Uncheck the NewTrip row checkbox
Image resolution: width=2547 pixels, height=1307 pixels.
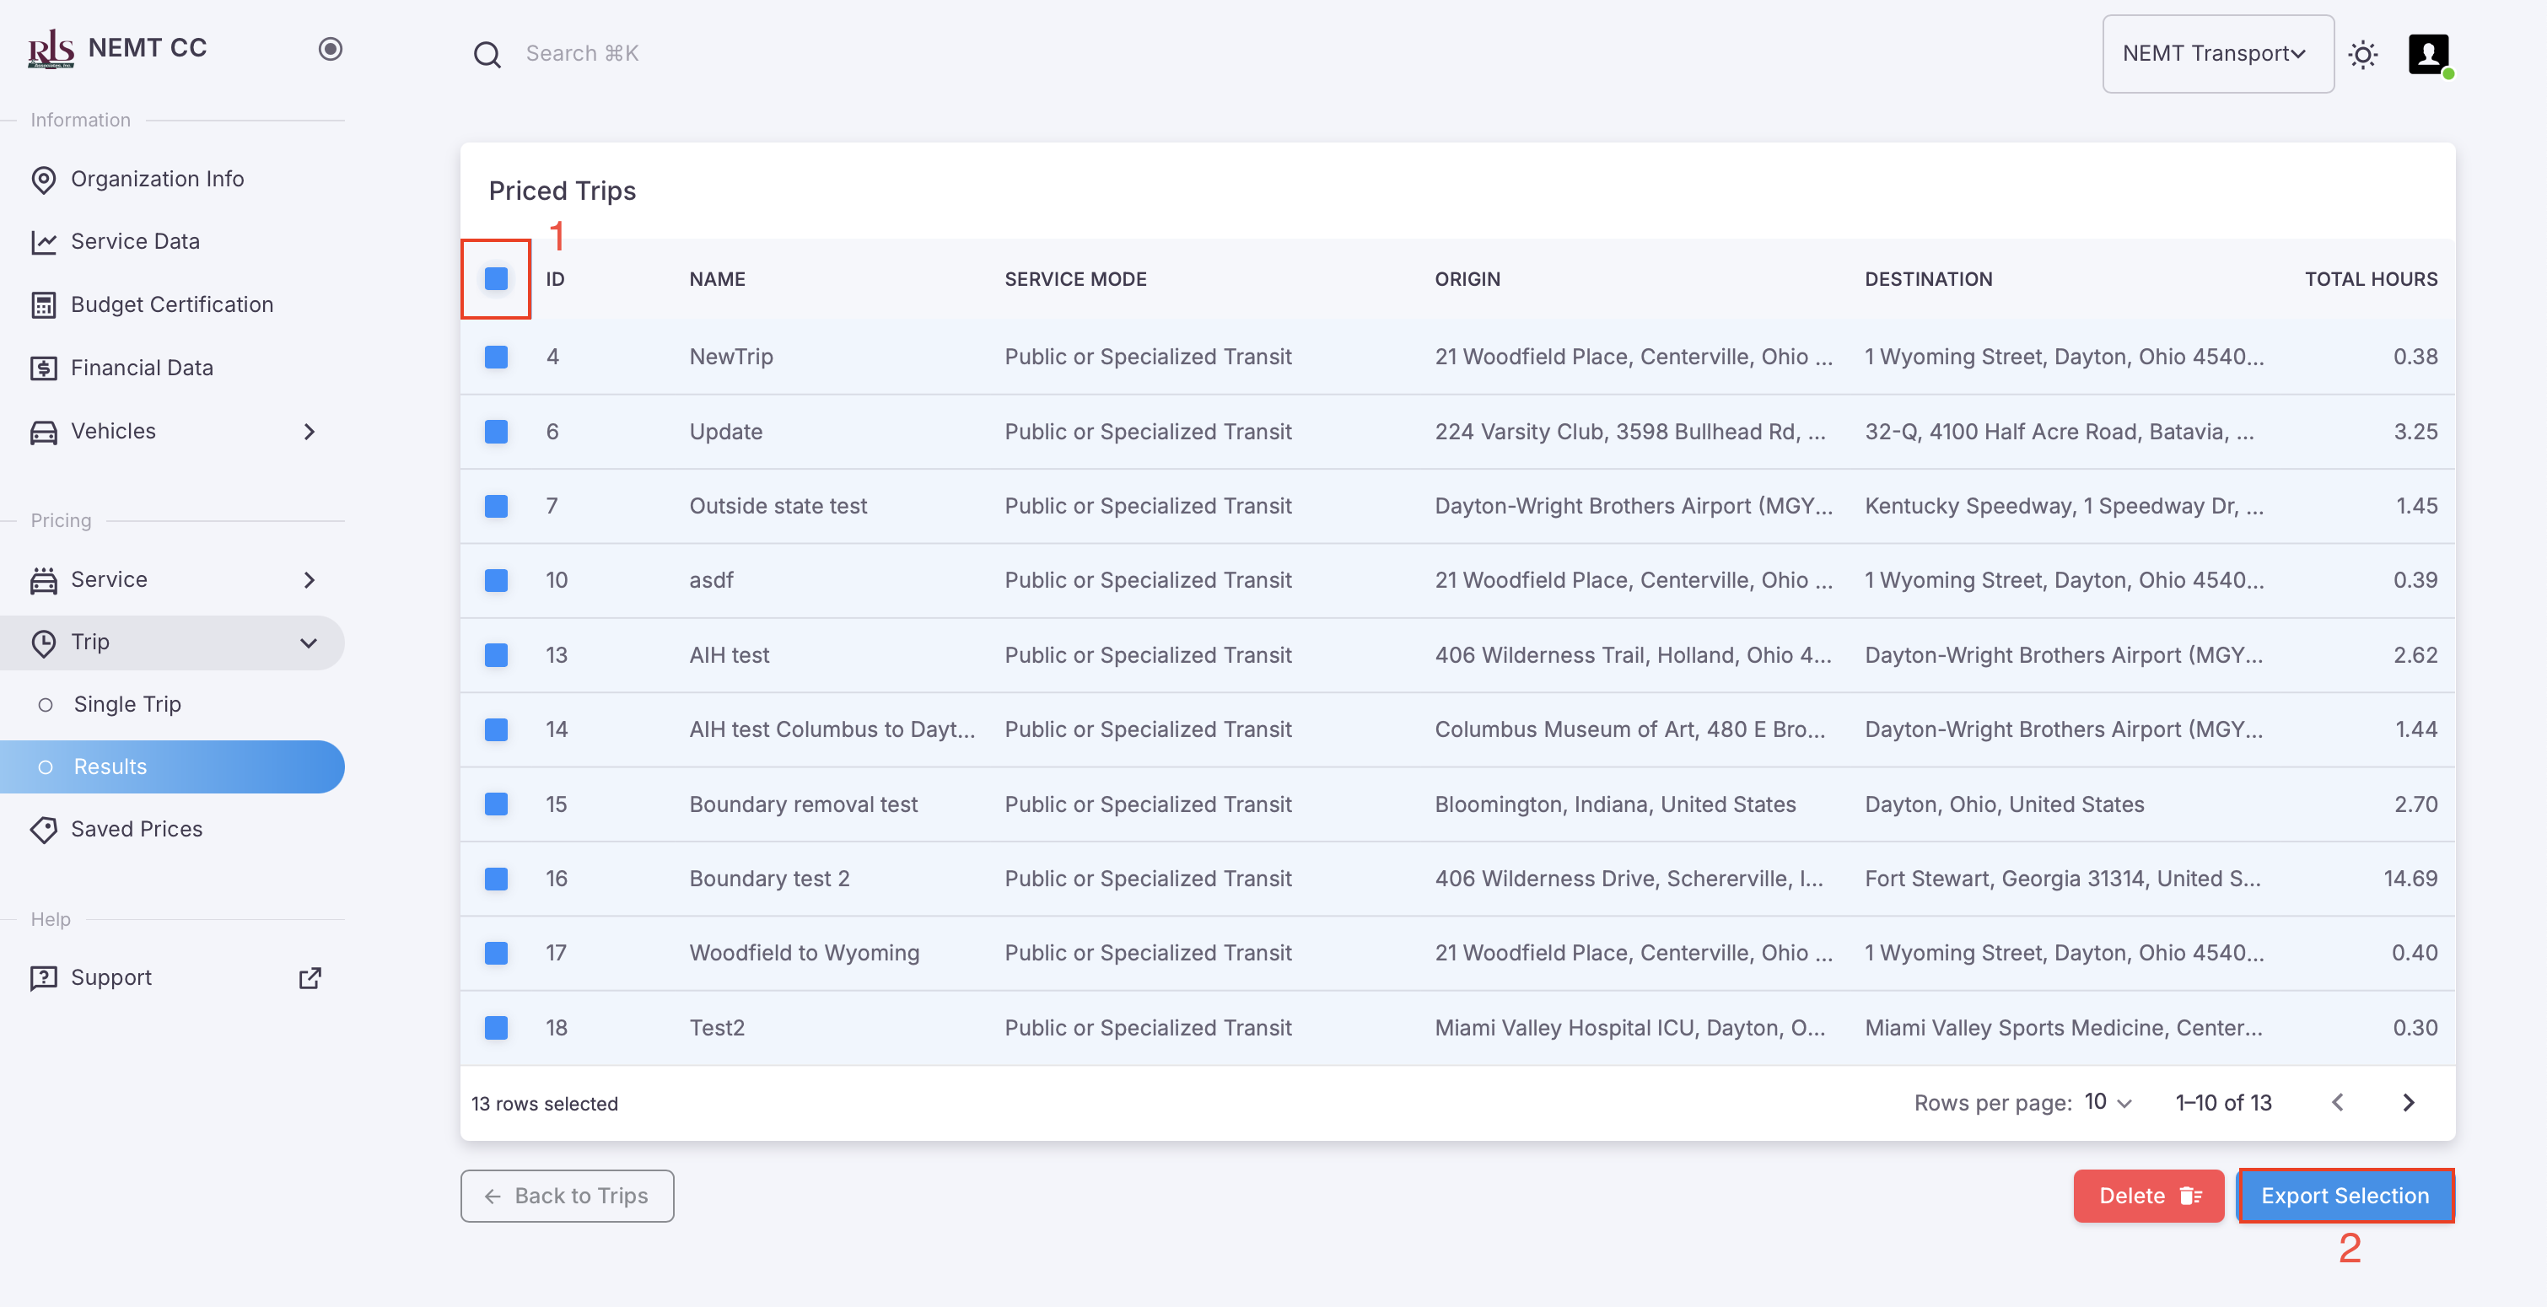point(497,357)
